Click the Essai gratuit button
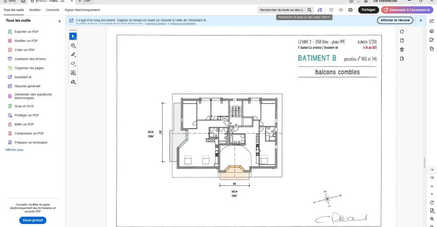437x227 pixels. (x=33, y=220)
